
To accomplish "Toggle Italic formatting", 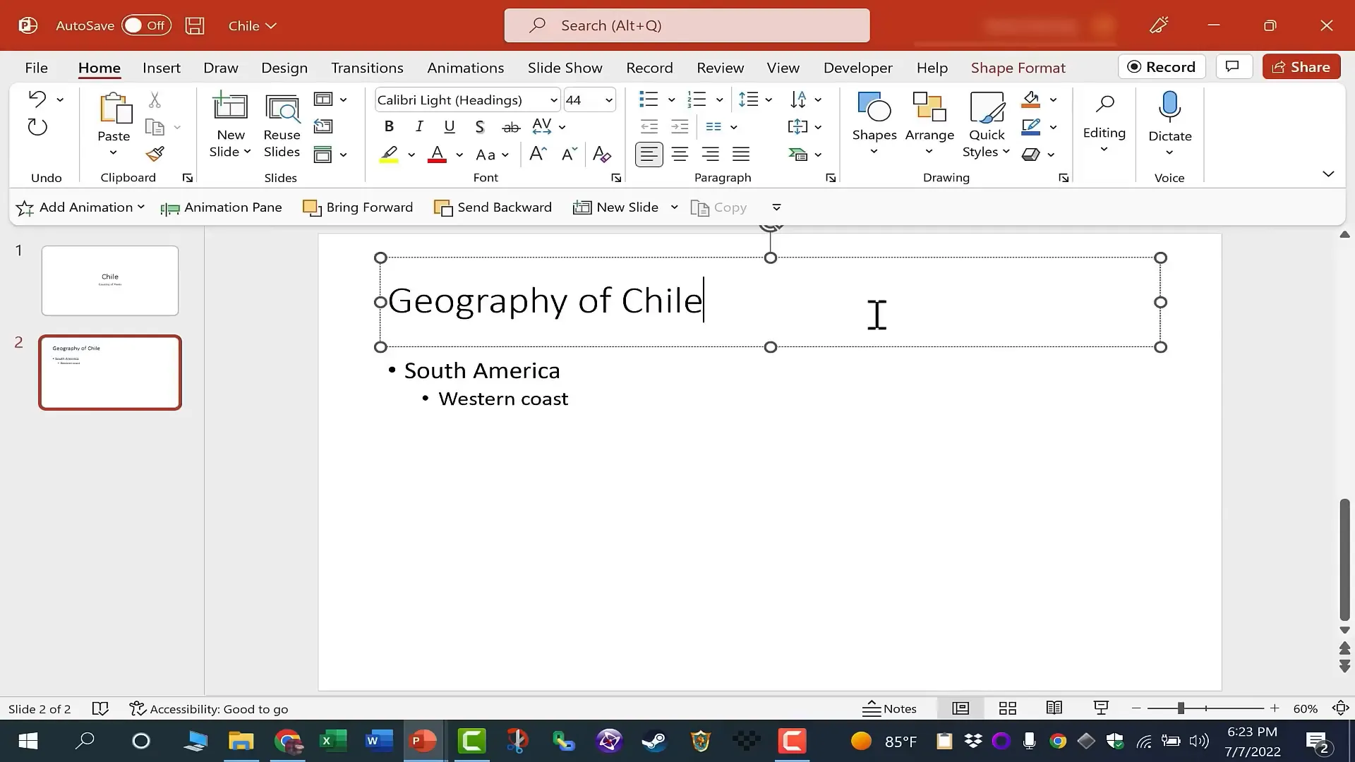I will [x=419, y=127].
